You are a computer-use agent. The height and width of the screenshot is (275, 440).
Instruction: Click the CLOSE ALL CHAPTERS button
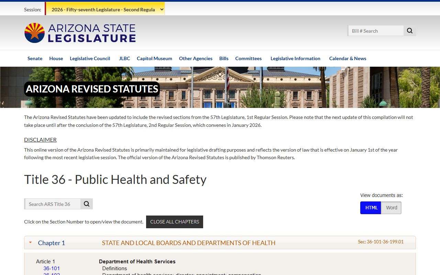click(175, 222)
